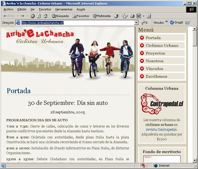Stop page loading with the X icon

click(x=33, y=16)
